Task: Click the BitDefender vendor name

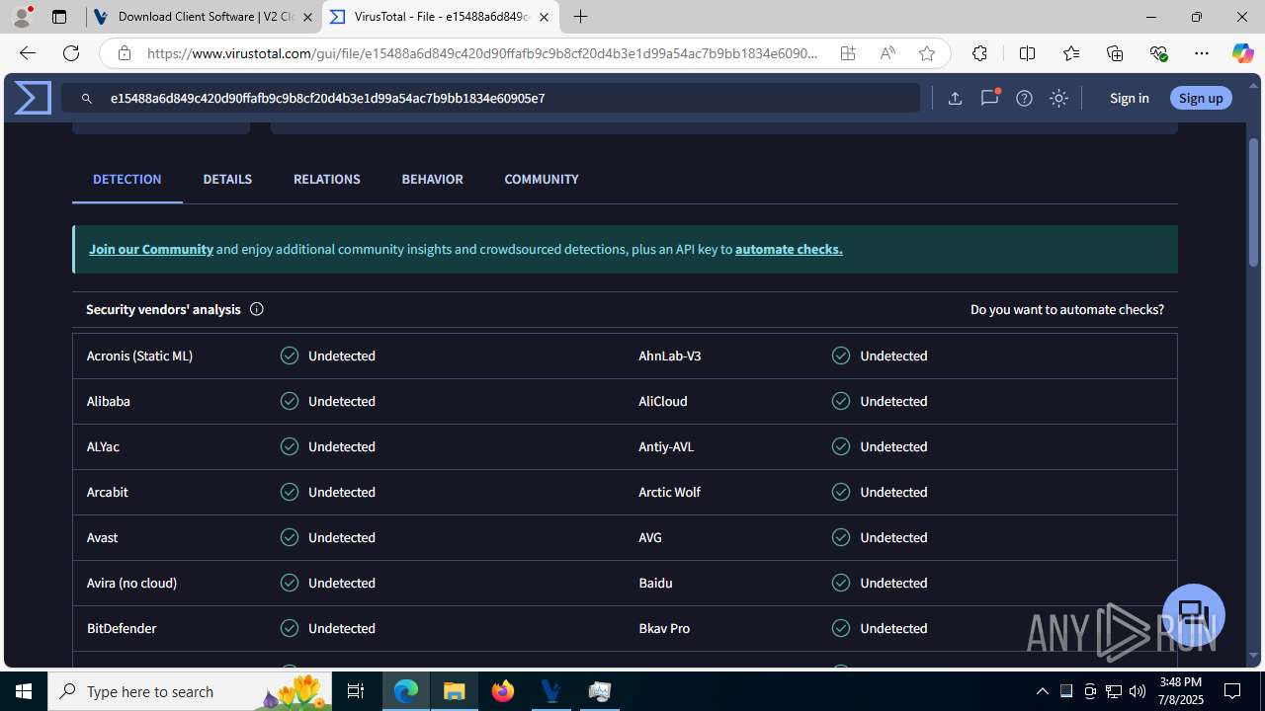Action: [122, 628]
